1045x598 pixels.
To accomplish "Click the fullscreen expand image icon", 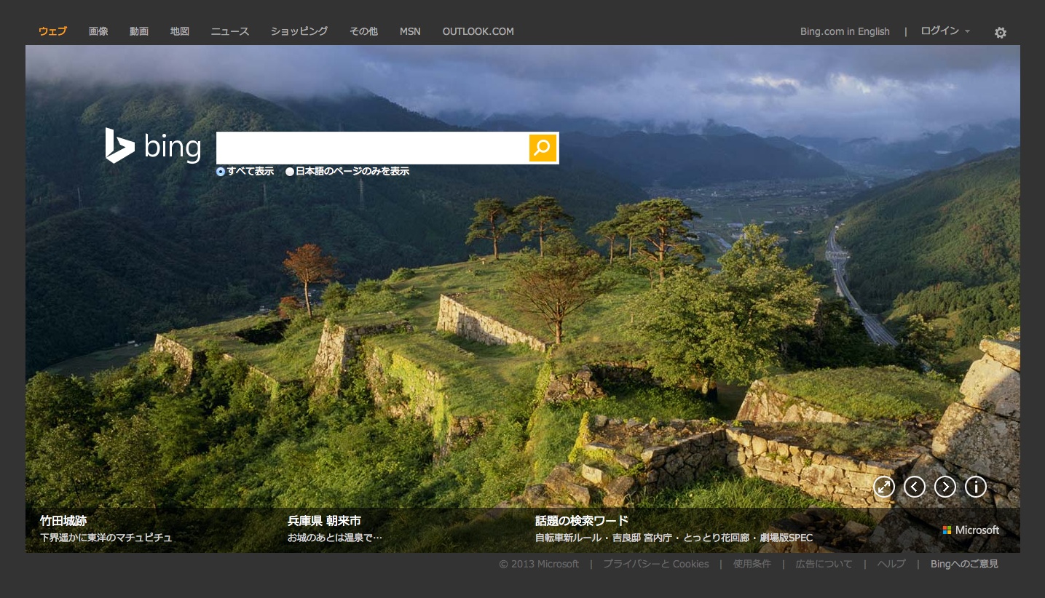I will [x=884, y=487].
